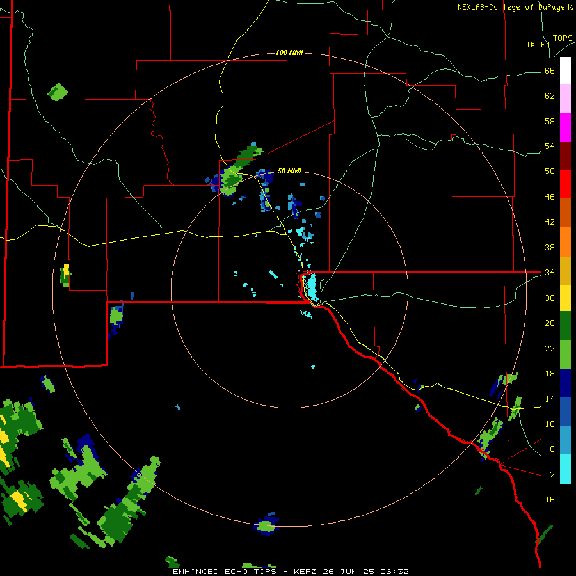The image size is (576, 576).
Task: Click the legend value 54
Action: pos(550,146)
